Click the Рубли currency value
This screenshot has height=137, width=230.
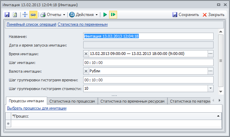point(95,71)
